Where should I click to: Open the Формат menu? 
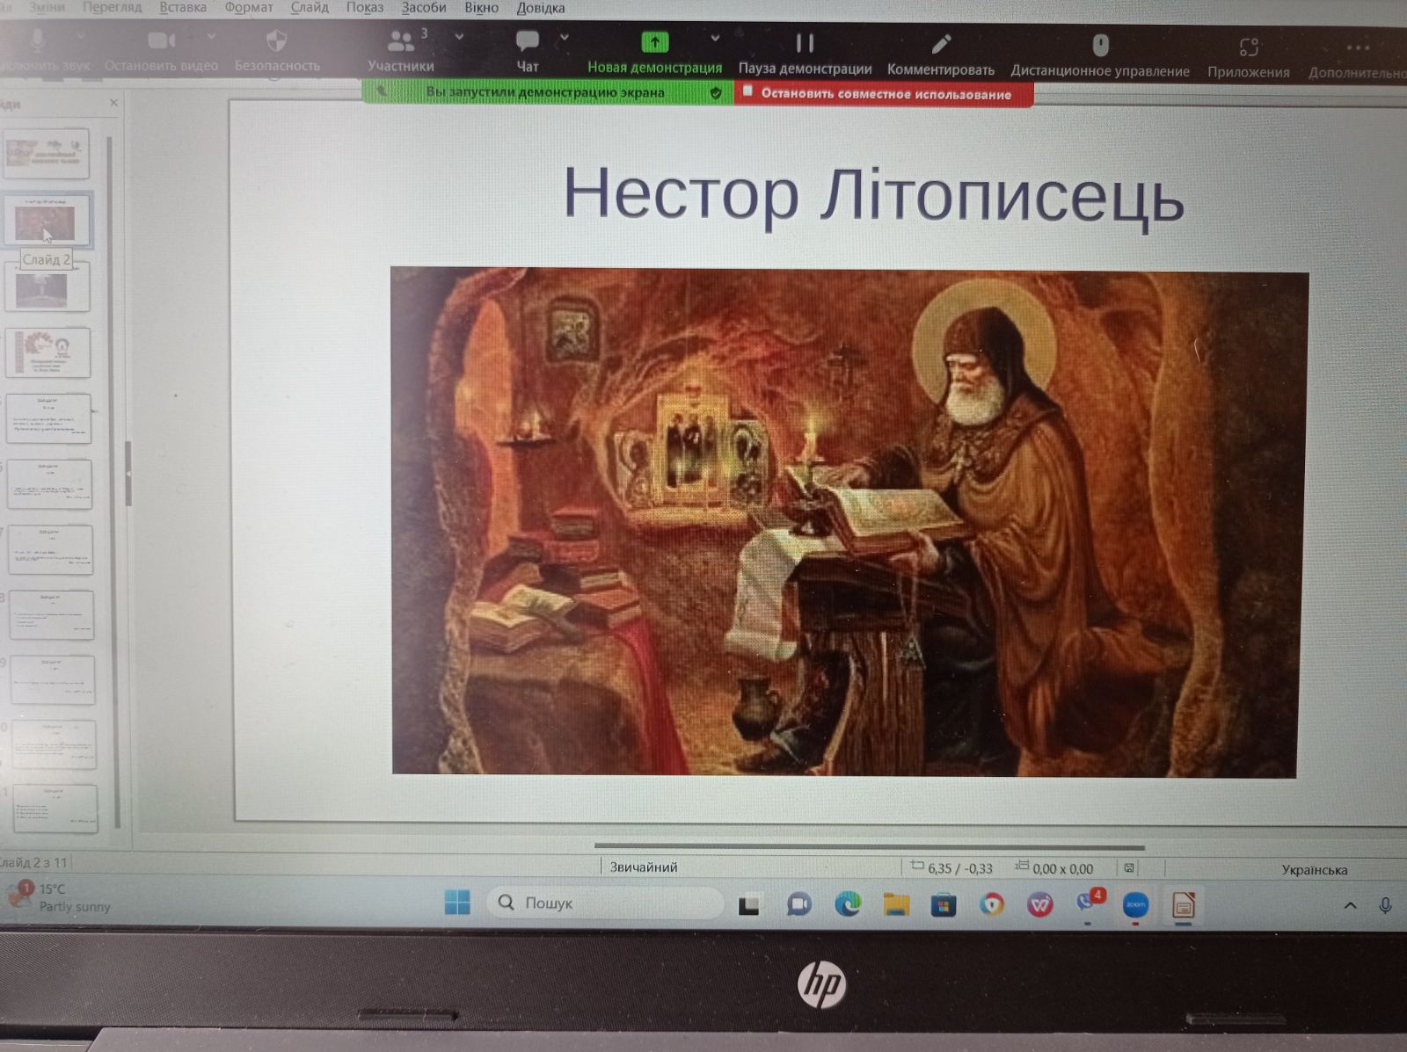(x=249, y=7)
